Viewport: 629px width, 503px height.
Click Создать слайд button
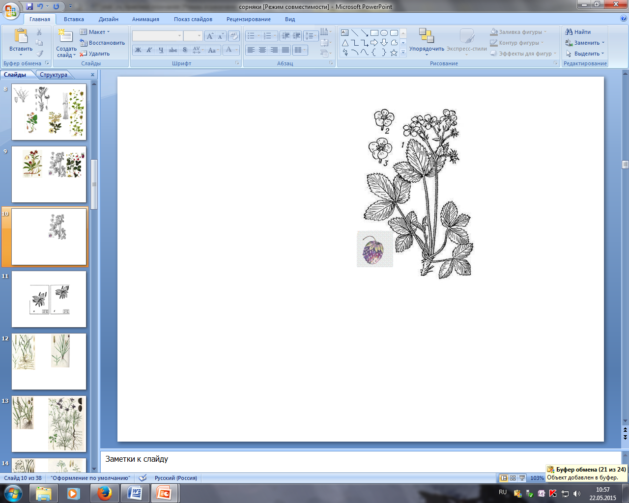pyautogui.click(x=66, y=43)
